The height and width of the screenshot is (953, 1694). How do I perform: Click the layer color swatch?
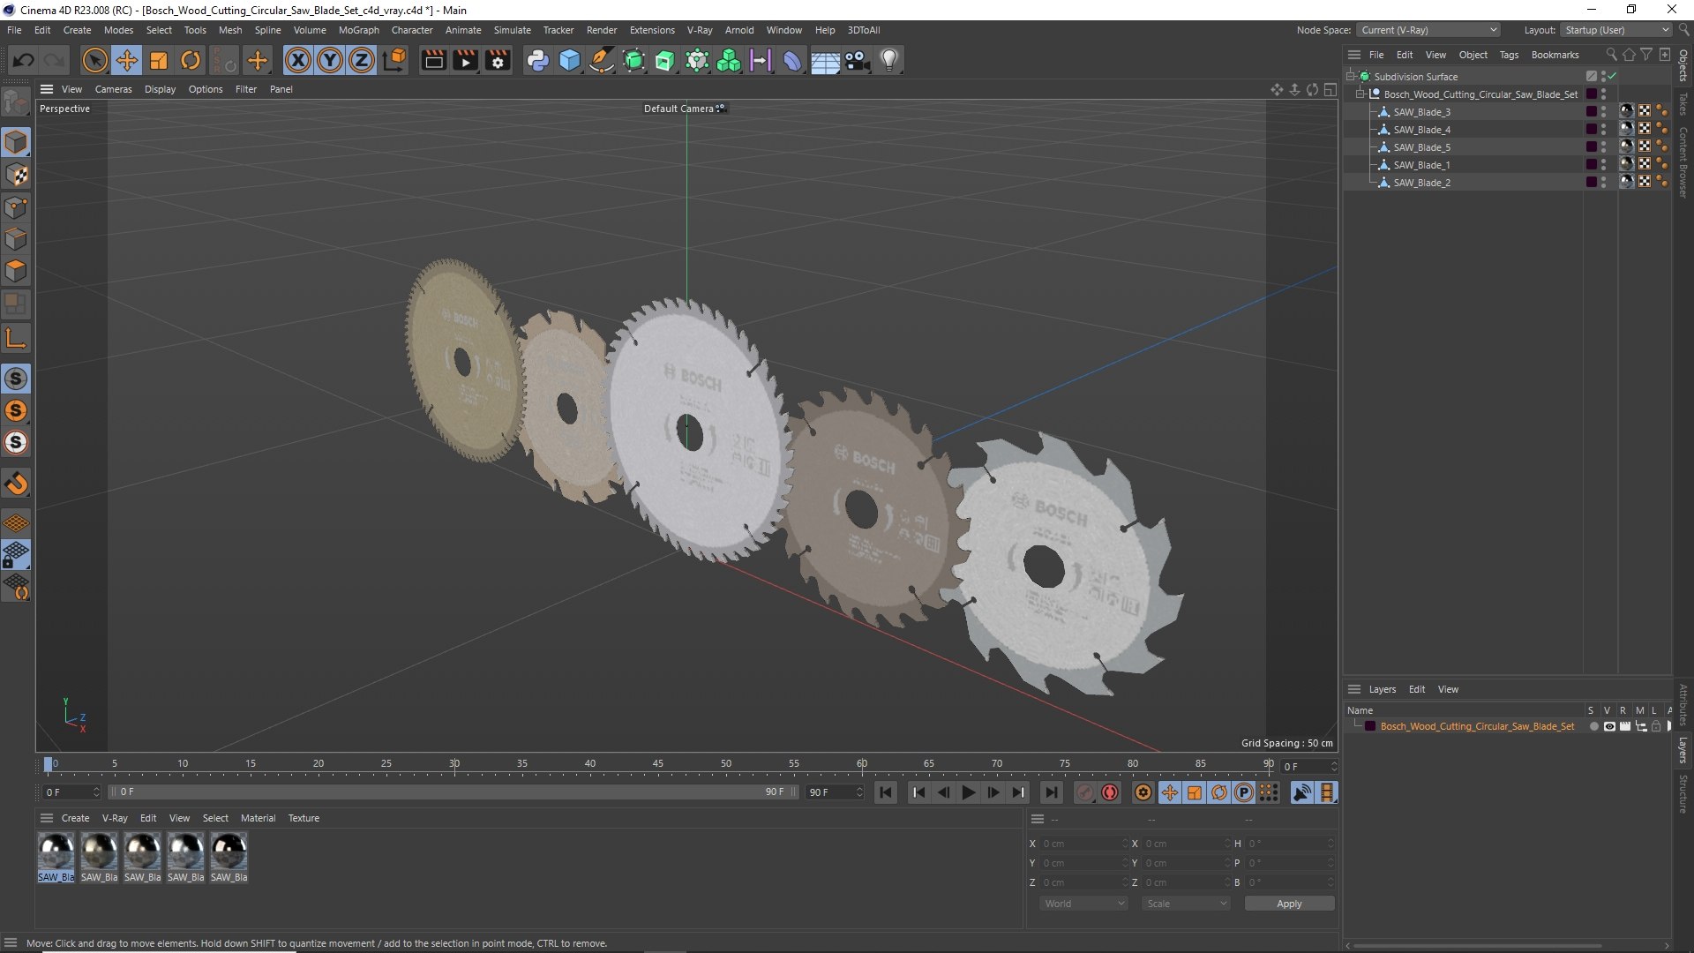coord(1370,726)
